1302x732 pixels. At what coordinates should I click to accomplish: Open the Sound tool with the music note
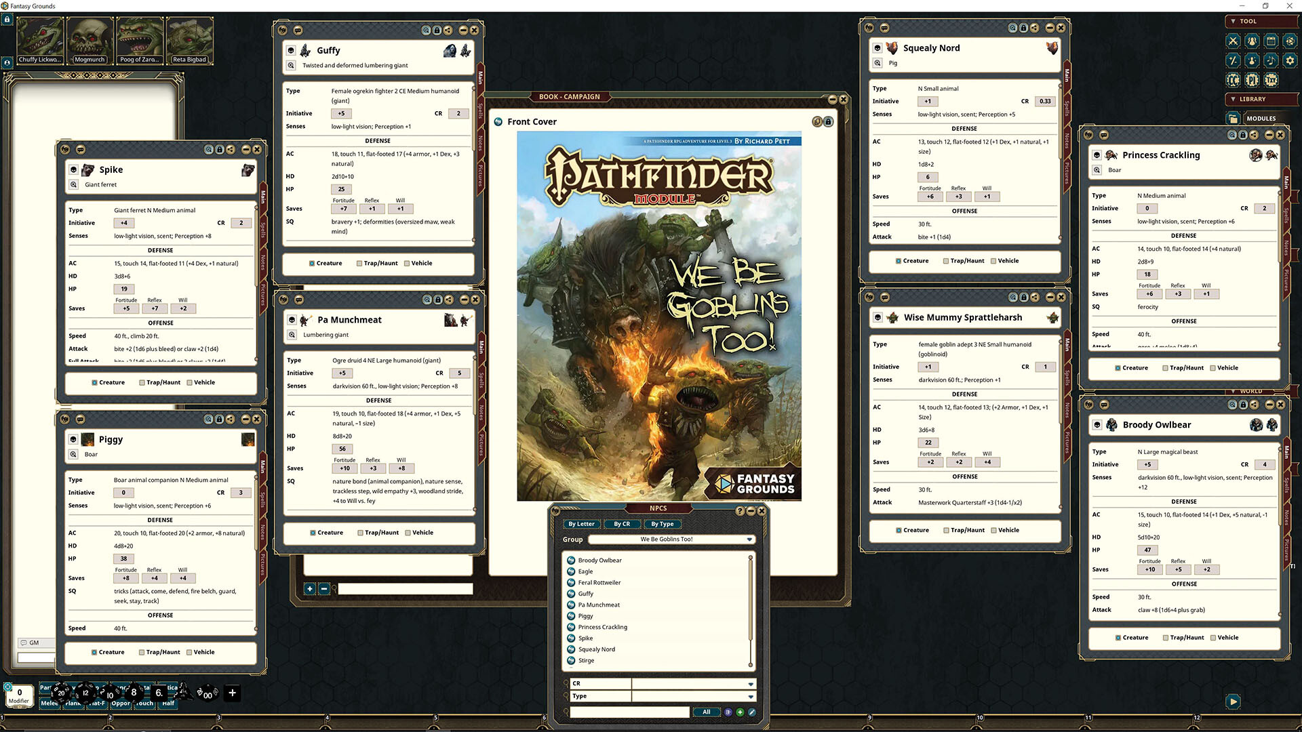point(1271,60)
